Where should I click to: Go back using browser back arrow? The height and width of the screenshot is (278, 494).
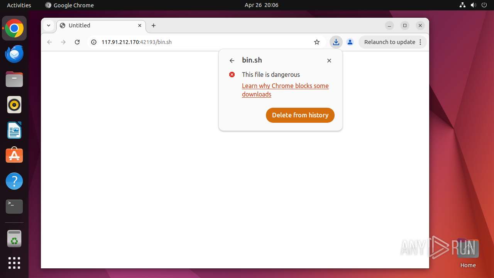pos(49,42)
